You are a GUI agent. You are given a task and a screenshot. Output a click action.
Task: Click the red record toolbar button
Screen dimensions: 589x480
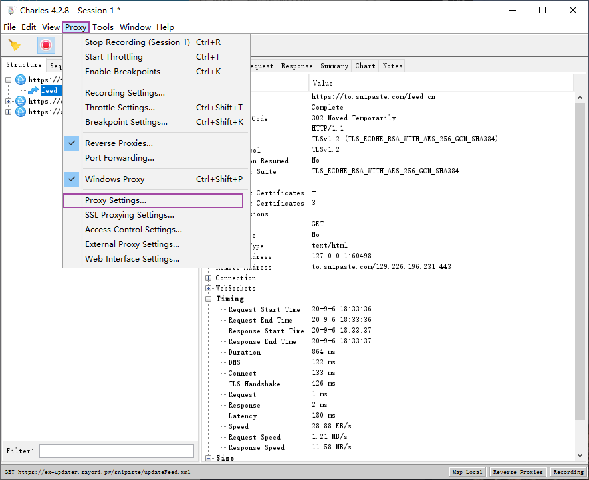pos(46,45)
